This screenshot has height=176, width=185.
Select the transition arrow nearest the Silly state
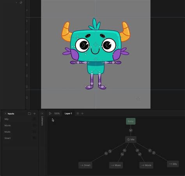point(154,153)
